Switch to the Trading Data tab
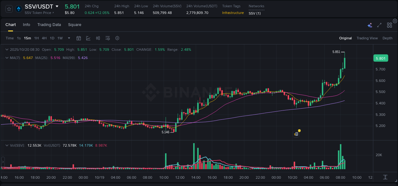The image size is (398, 186). [49, 24]
